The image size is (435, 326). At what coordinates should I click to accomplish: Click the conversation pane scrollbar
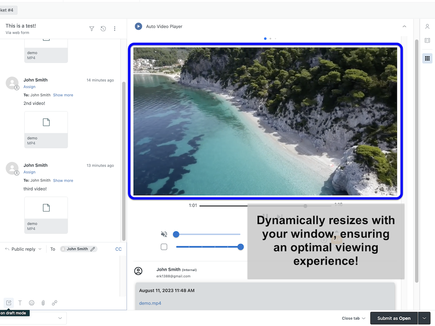tap(124, 161)
